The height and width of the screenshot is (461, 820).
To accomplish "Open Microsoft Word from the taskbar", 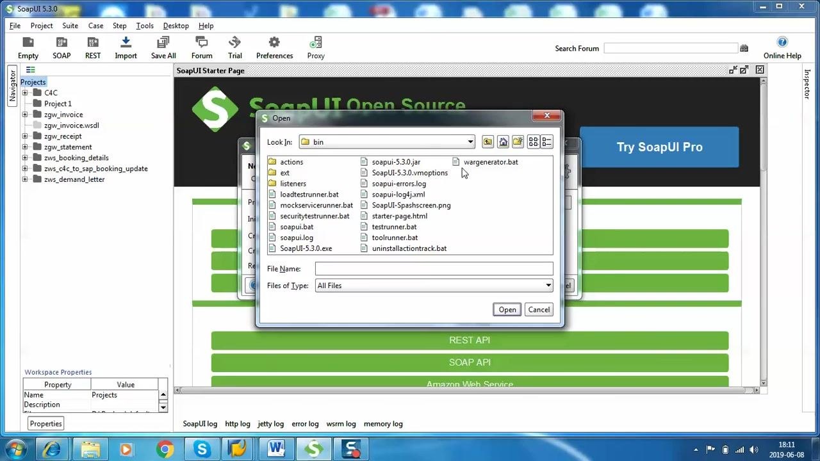I will tap(276, 449).
